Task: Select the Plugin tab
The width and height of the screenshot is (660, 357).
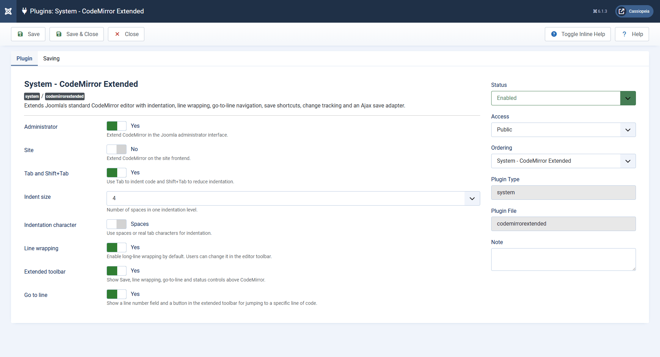Action: tap(24, 59)
